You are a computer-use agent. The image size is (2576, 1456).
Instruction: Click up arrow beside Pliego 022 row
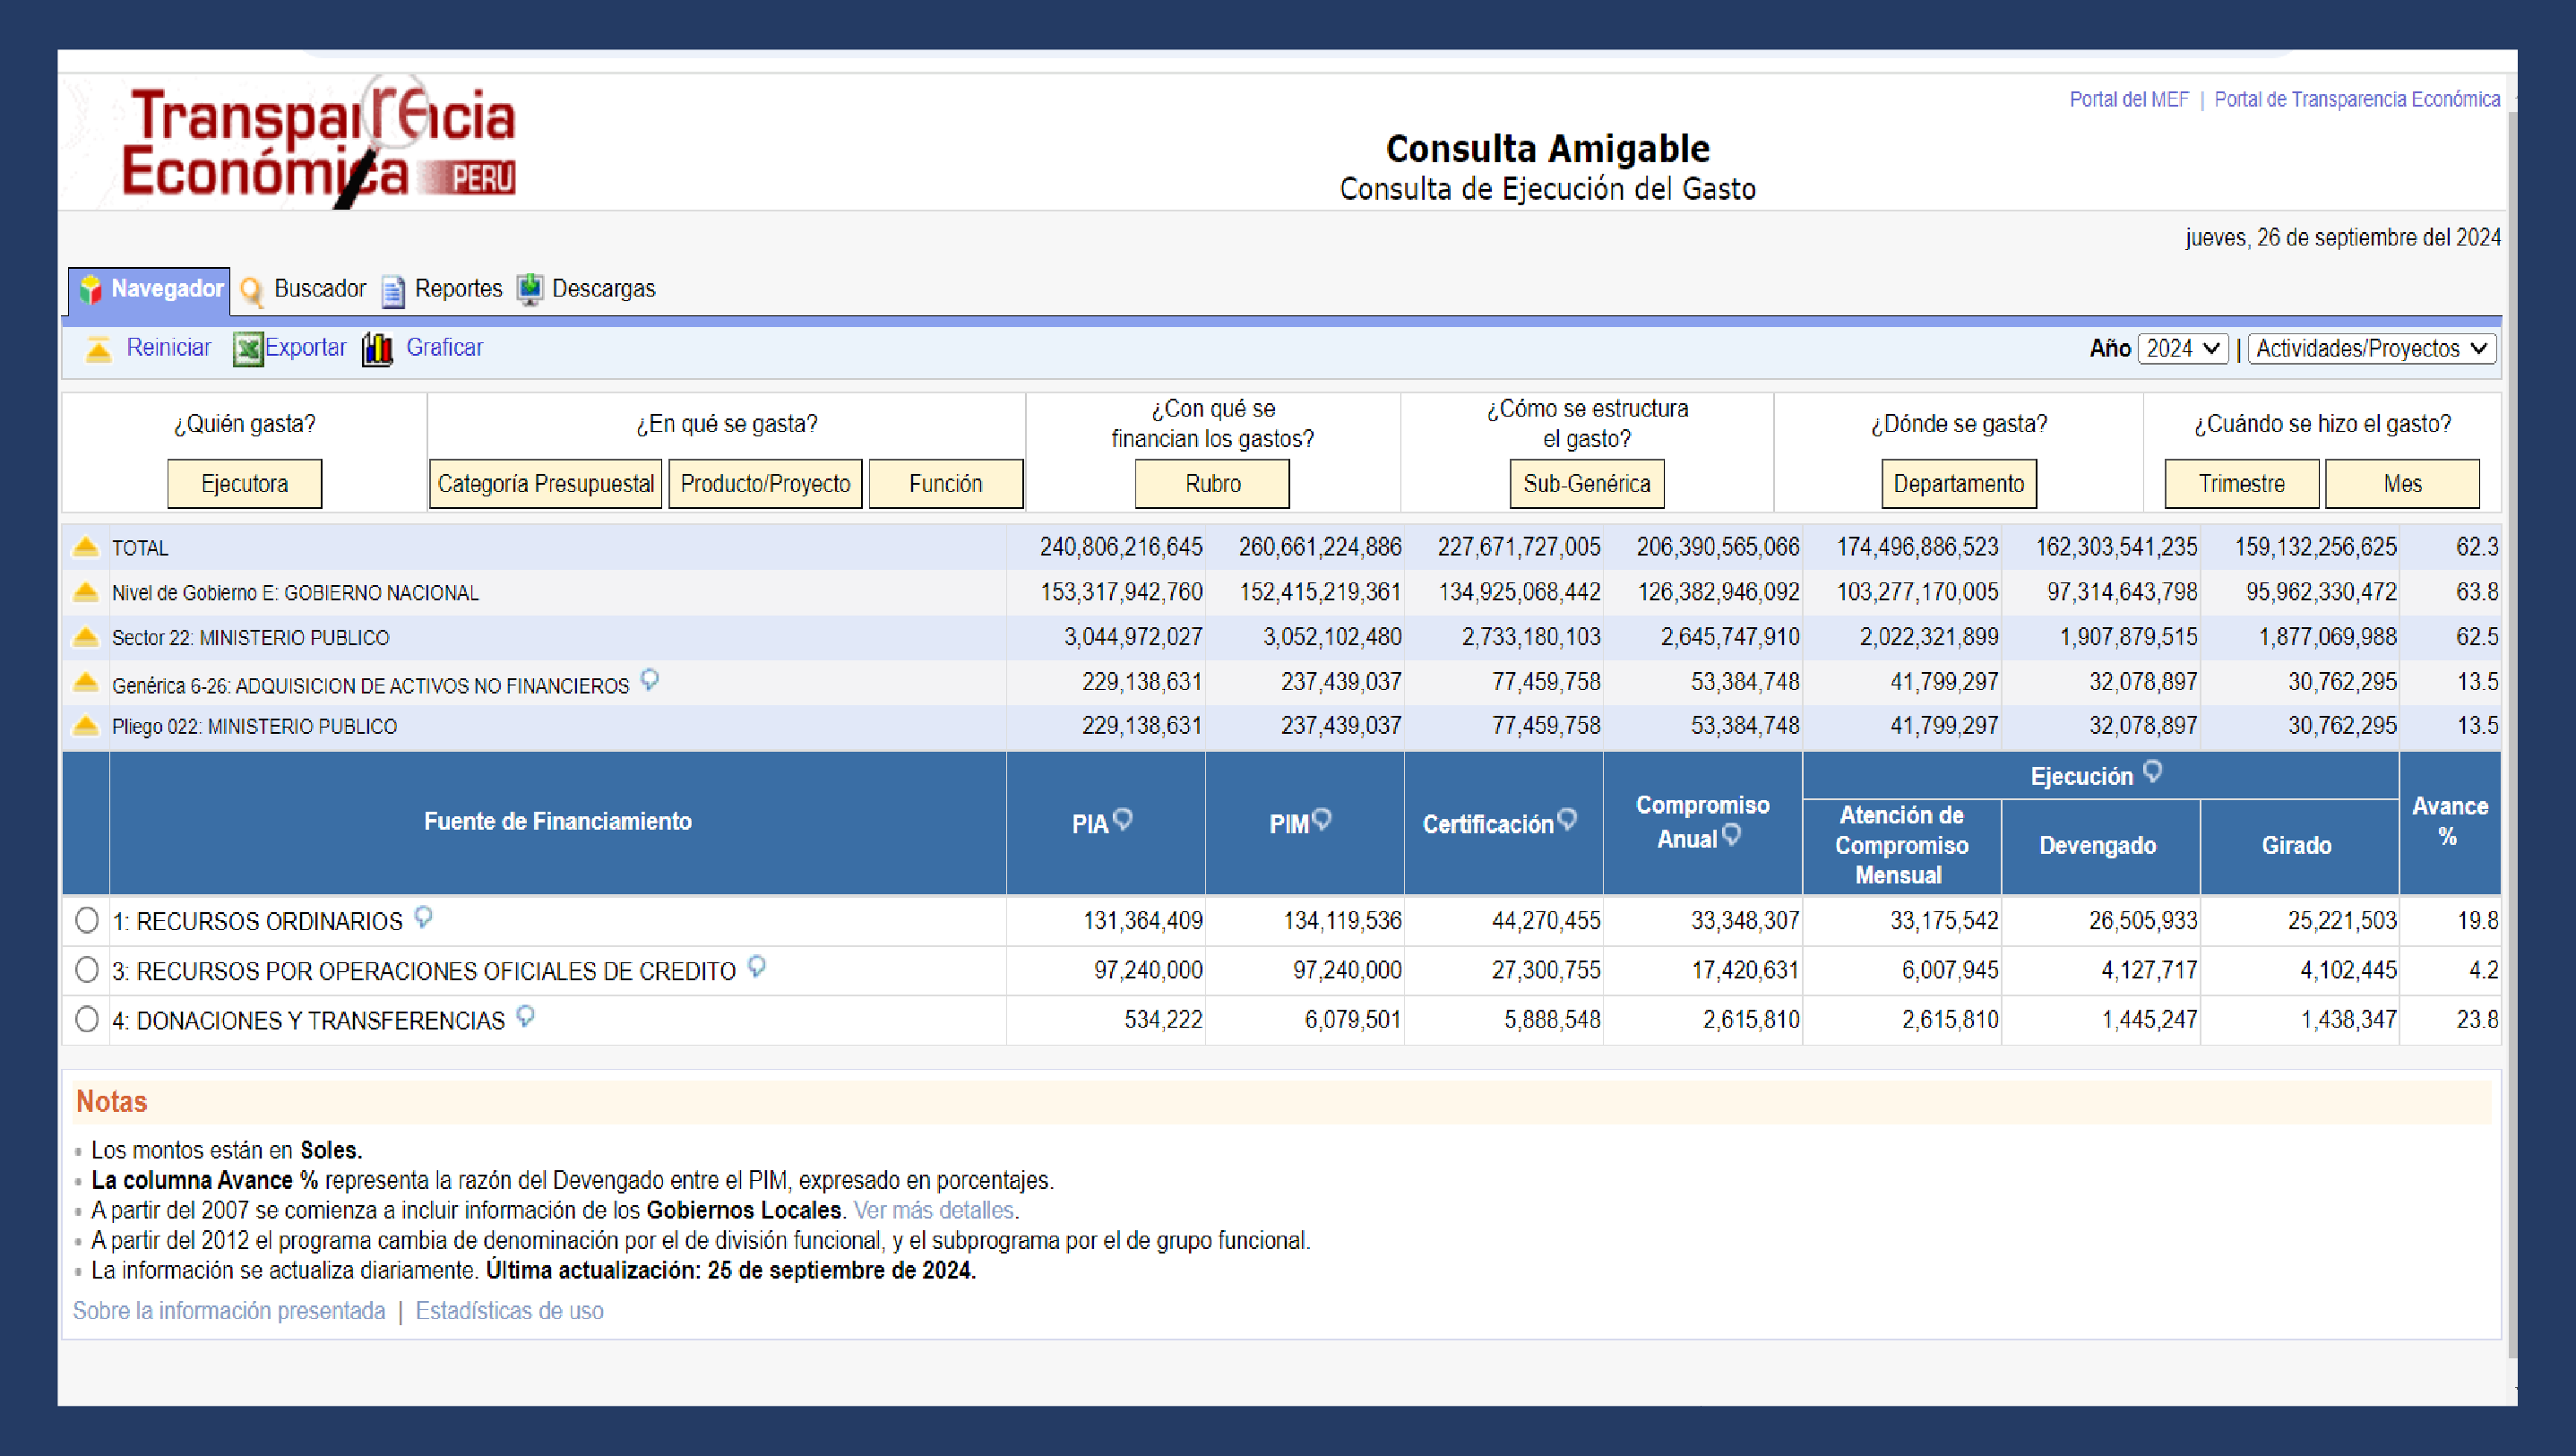86,725
